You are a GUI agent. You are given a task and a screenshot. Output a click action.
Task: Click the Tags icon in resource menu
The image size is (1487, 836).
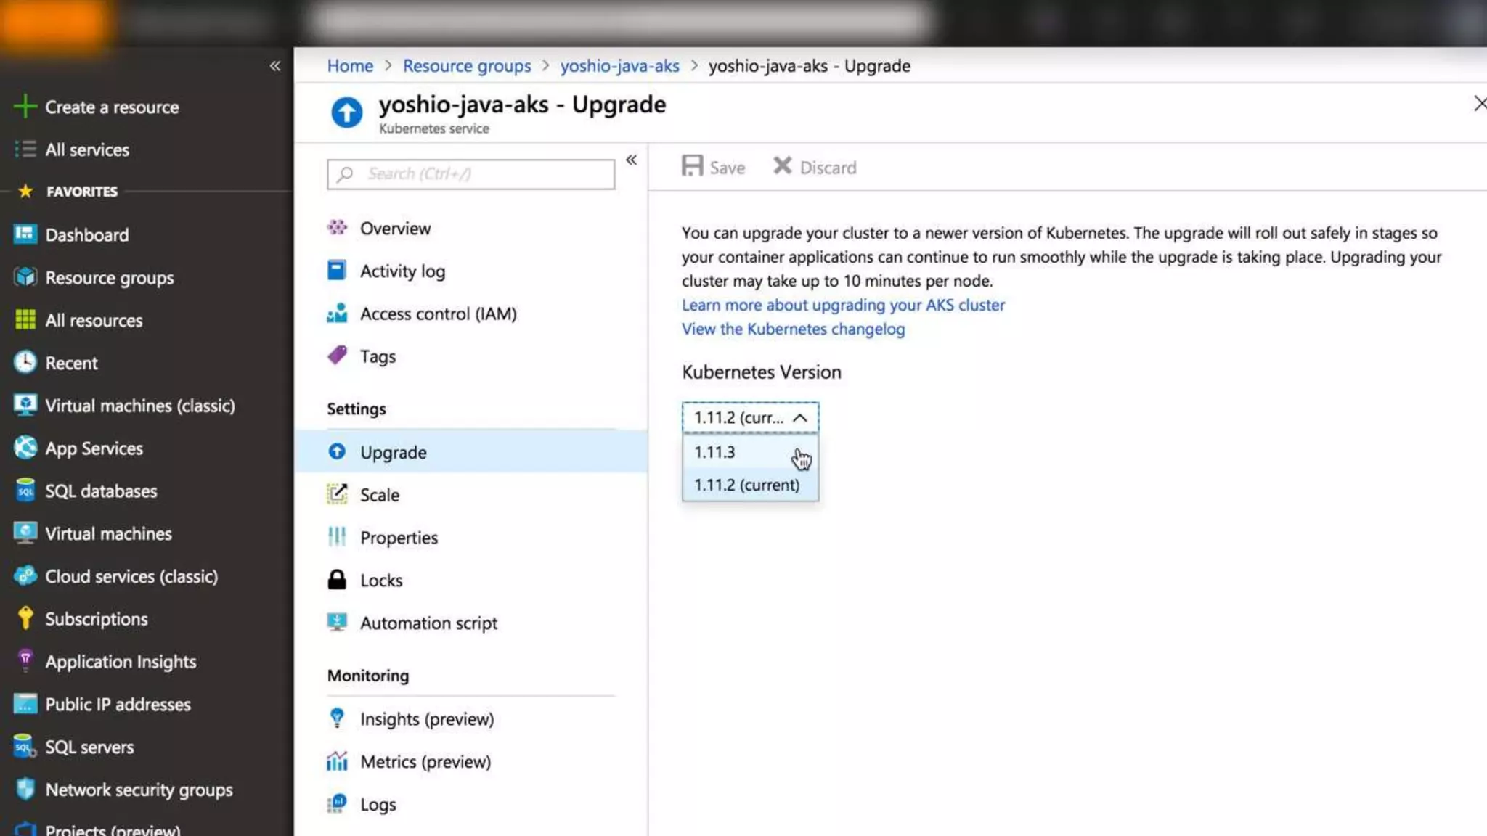(337, 356)
